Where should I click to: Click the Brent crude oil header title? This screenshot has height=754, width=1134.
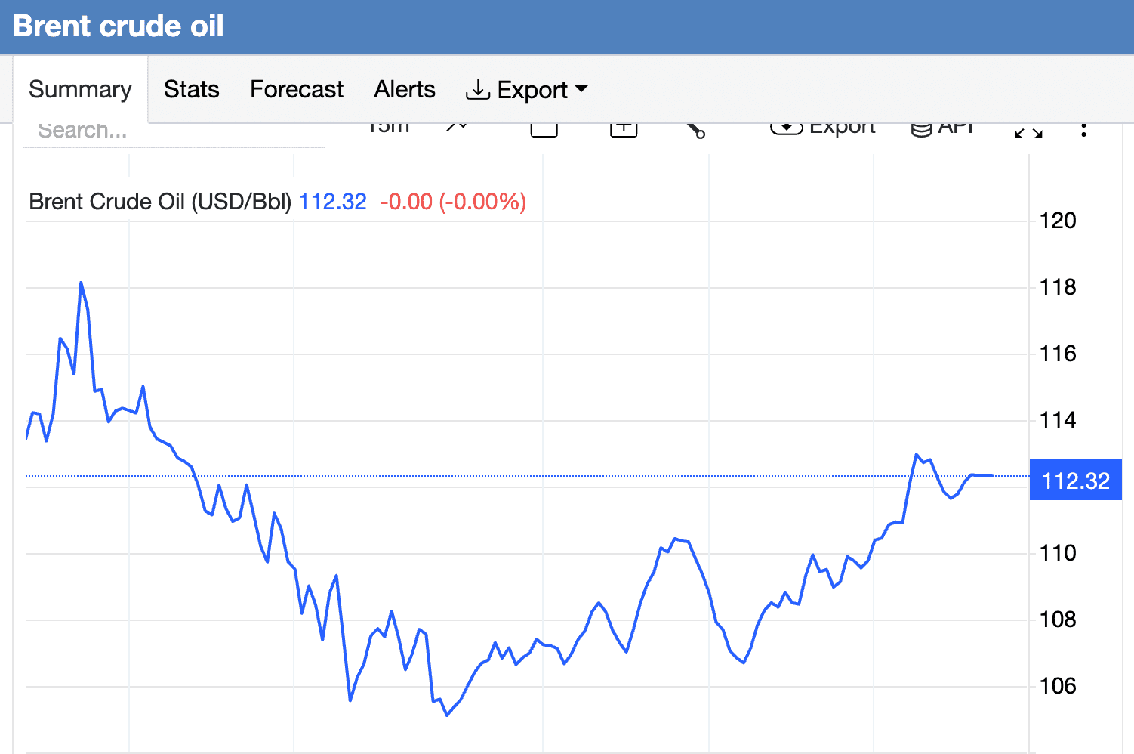click(x=119, y=26)
